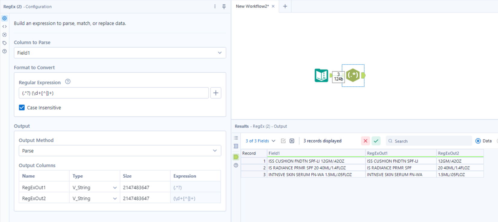This screenshot has width=498, height=222.
Task: Open the Output Method Parse dropdown
Action: (x=120, y=151)
